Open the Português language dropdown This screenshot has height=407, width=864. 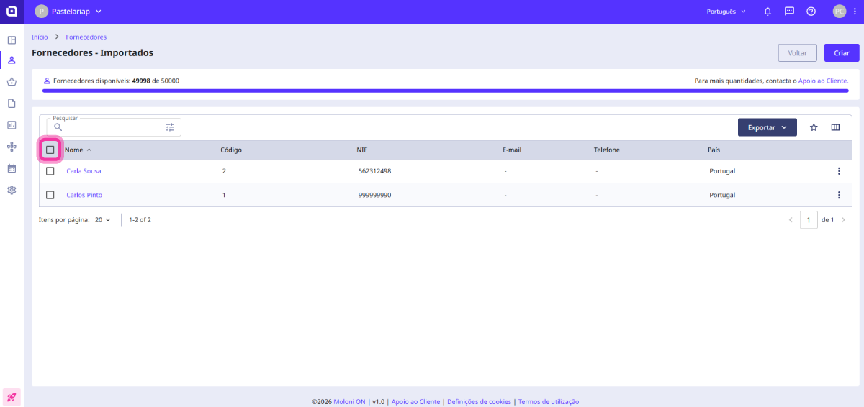(726, 12)
